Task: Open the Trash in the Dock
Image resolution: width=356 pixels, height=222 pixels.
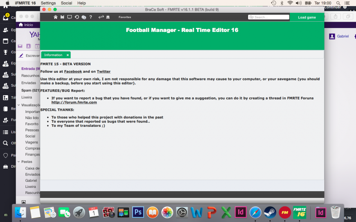Action: [335, 212]
